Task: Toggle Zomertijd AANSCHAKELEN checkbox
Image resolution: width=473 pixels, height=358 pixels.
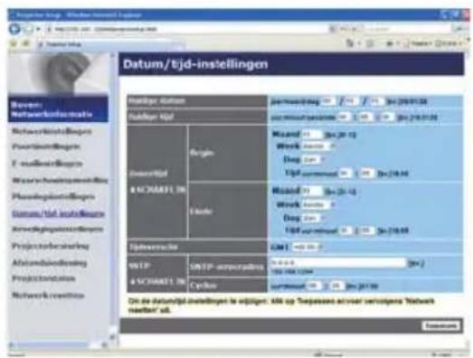Action: tap(132, 190)
